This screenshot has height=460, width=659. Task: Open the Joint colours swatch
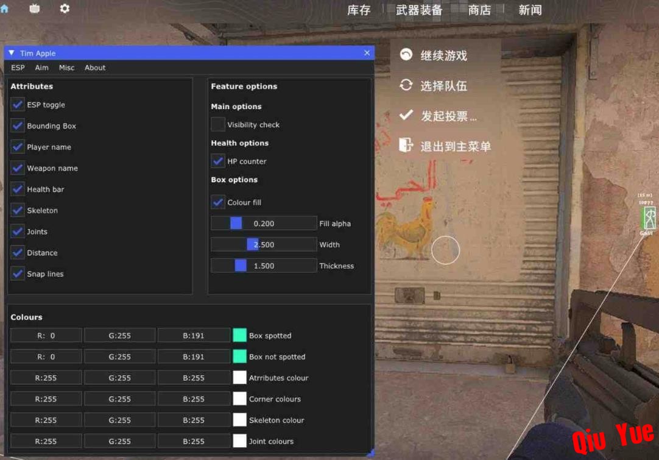(x=239, y=441)
